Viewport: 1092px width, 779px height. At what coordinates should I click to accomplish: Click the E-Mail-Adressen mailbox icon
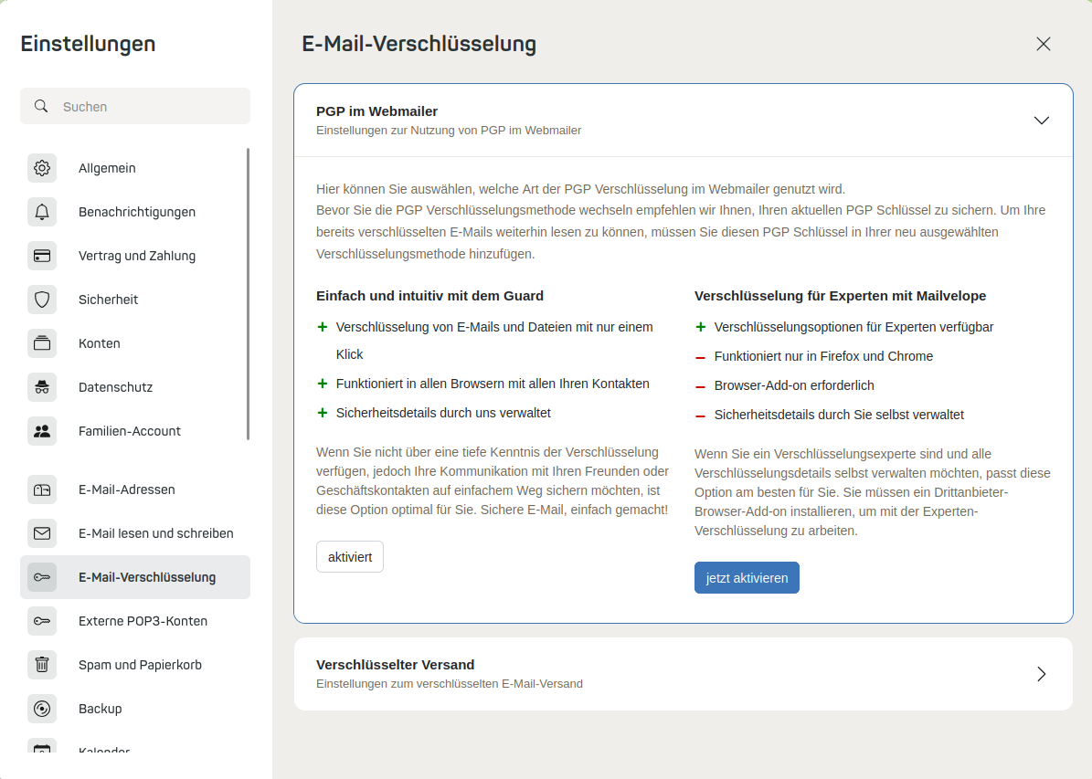42,490
